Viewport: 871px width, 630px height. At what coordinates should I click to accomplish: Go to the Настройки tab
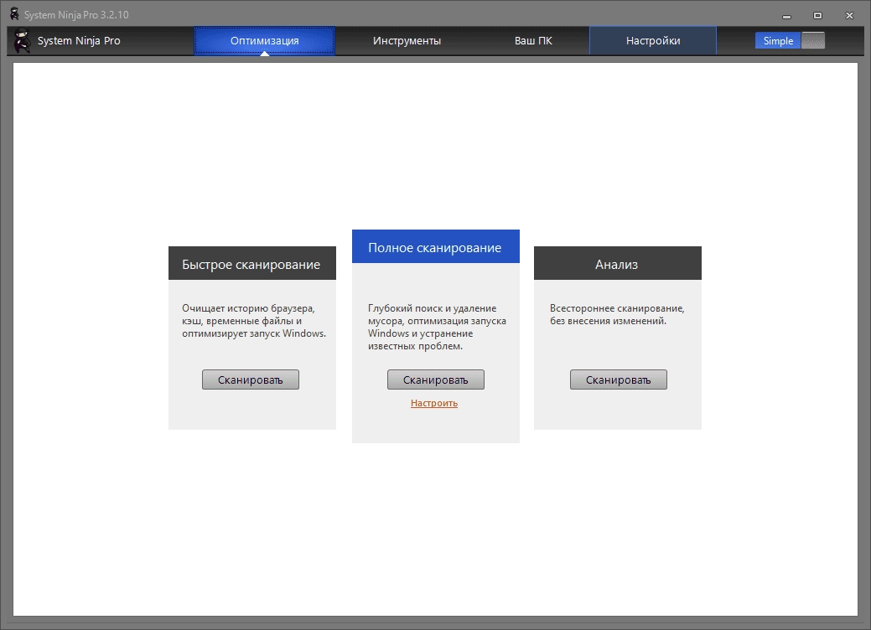click(653, 40)
